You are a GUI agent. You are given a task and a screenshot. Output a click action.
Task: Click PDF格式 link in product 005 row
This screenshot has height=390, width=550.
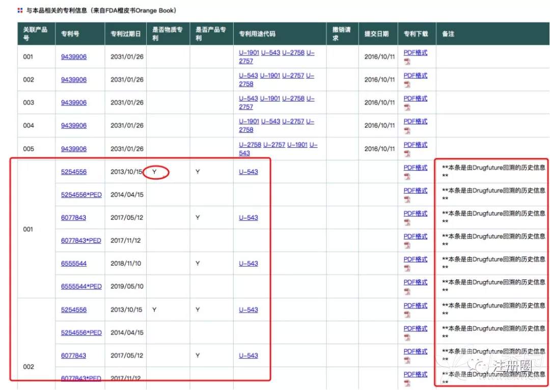pos(416,145)
